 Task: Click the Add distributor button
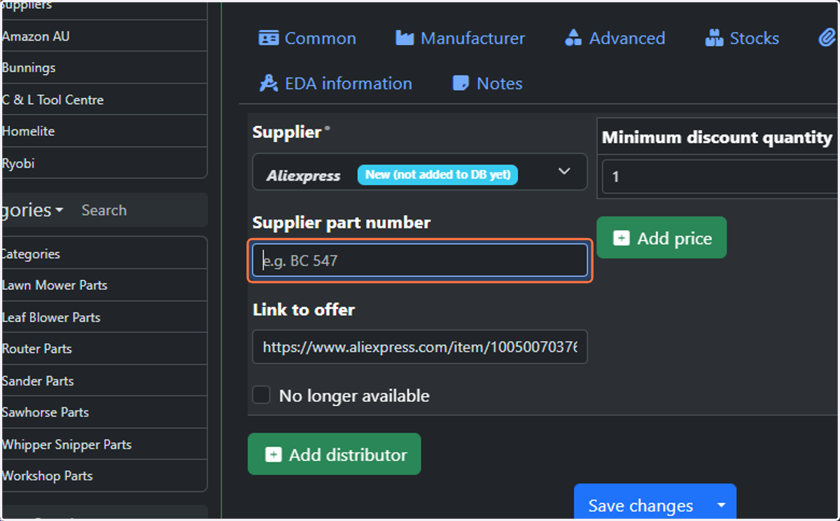[x=334, y=454]
